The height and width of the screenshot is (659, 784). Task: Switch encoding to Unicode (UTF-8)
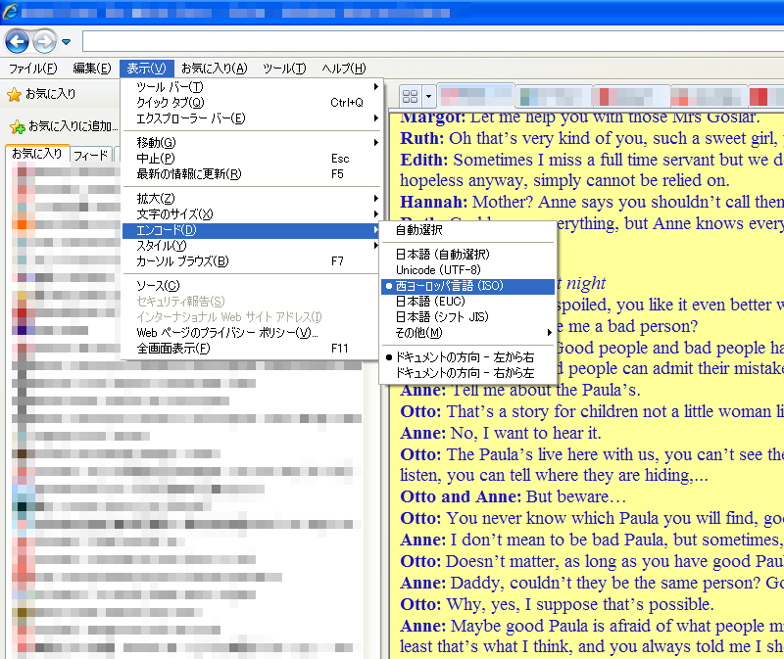point(438,270)
